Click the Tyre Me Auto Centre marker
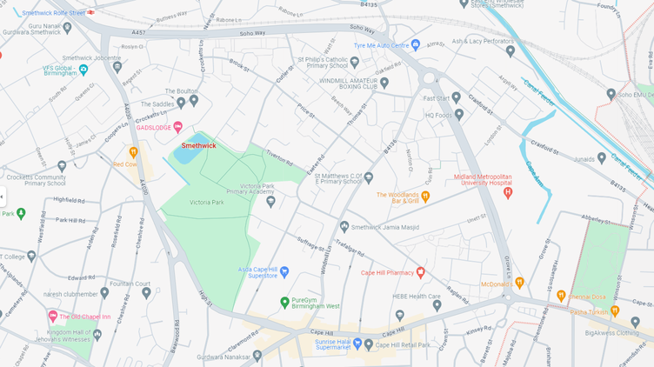The width and height of the screenshot is (654, 367). (415, 45)
